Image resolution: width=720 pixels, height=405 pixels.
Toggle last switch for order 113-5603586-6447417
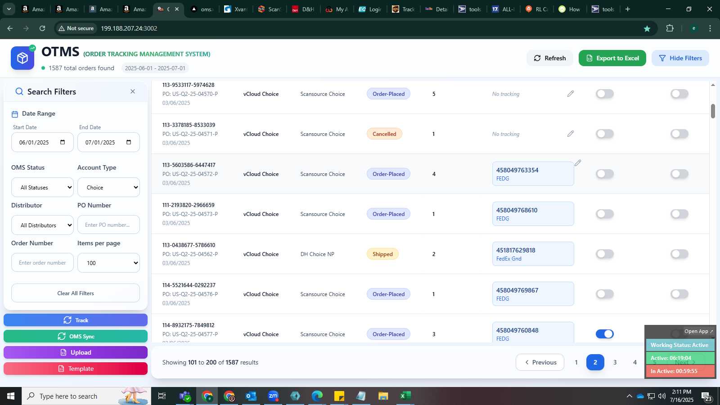coord(679,174)
